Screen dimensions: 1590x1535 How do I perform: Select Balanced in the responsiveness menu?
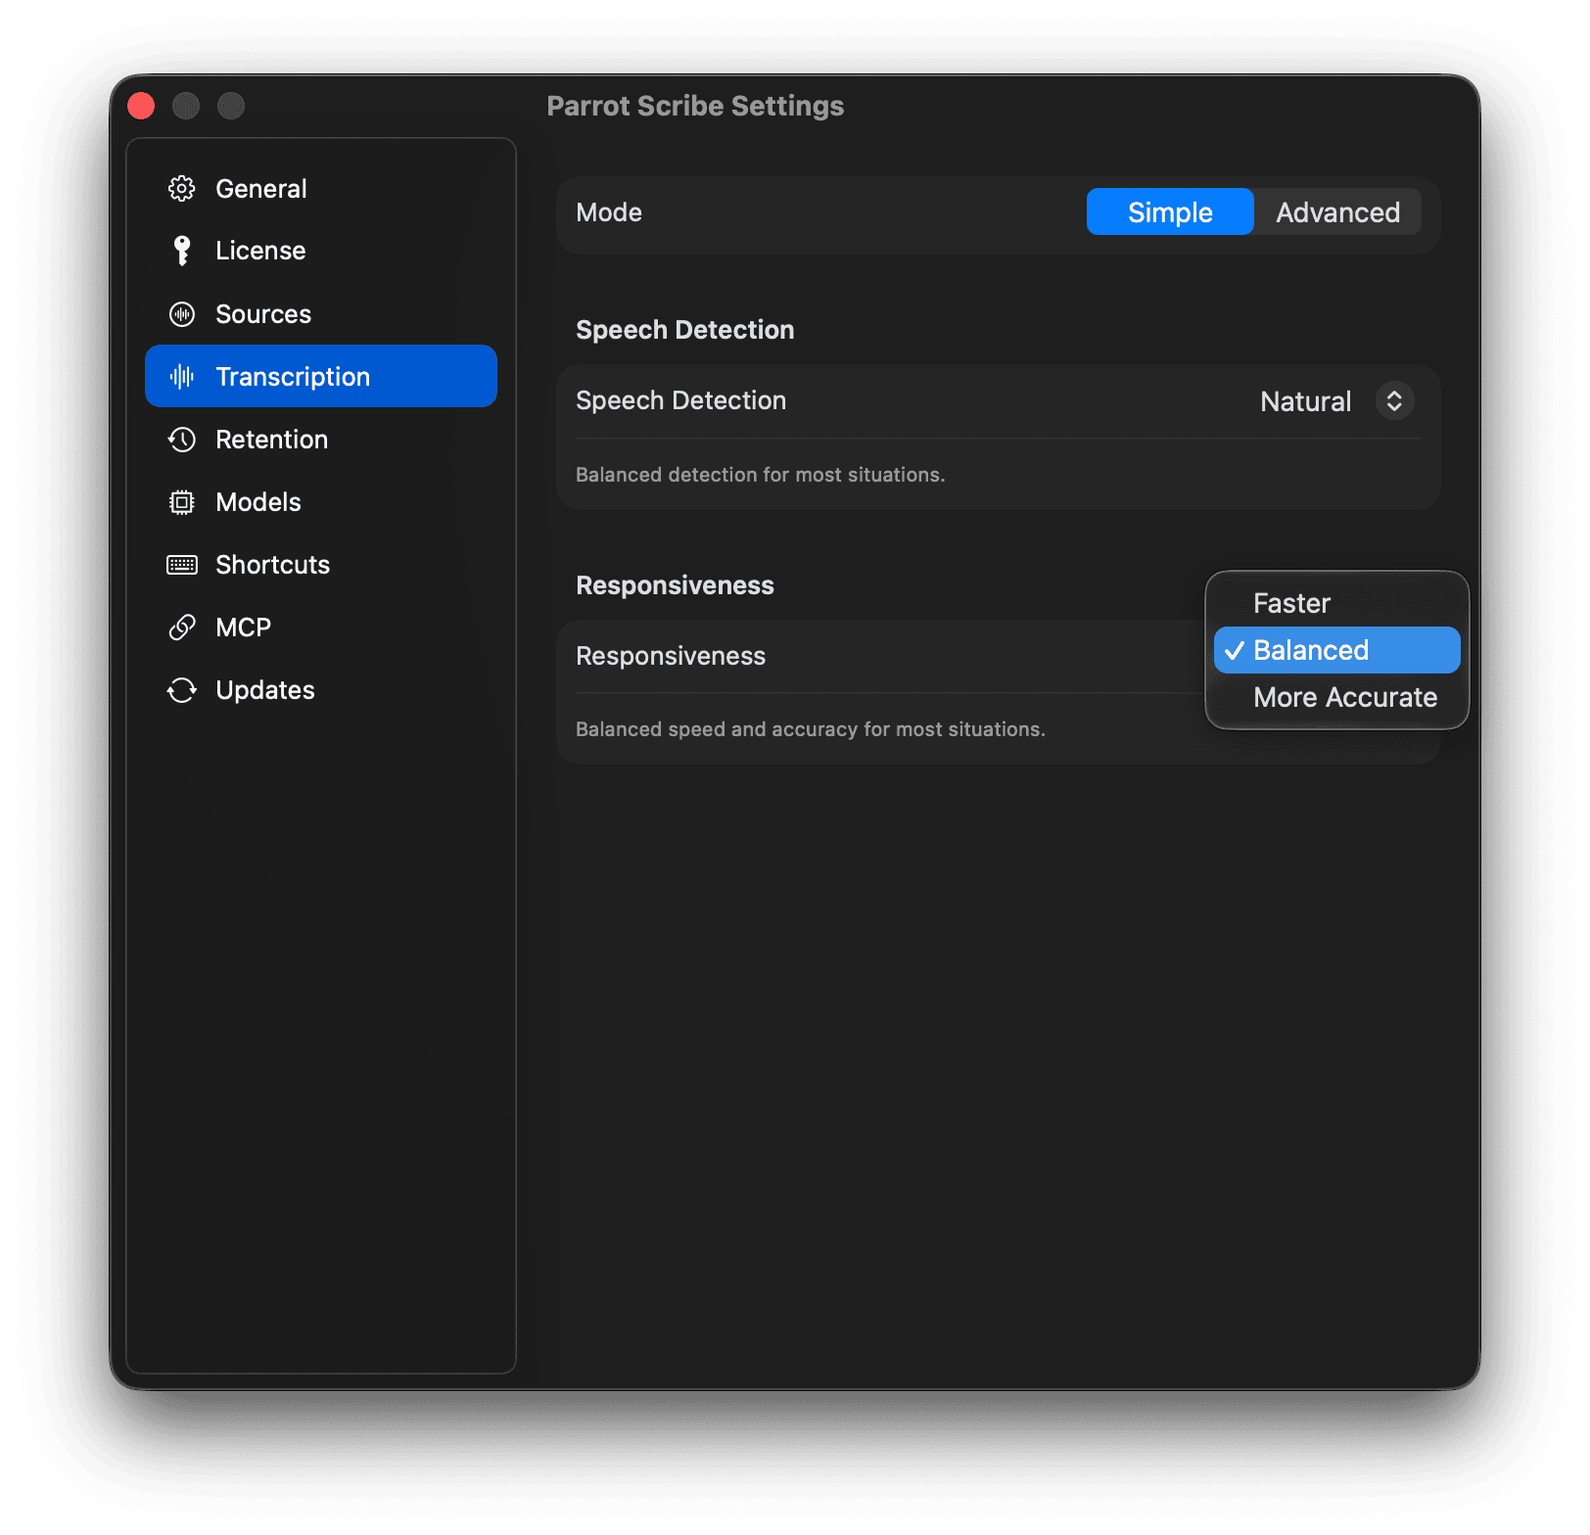[1310, 649]
